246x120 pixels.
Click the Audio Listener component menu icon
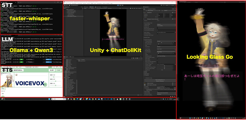click(x=175, y=83)
